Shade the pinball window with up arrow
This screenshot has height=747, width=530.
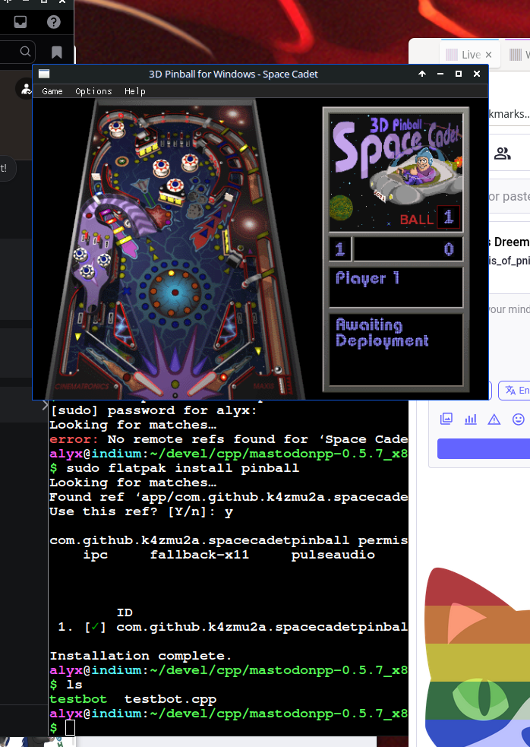click(422, 74)
